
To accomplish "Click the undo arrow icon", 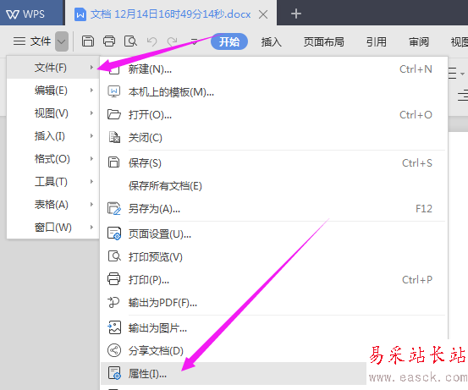I will (x=152, y=41).
